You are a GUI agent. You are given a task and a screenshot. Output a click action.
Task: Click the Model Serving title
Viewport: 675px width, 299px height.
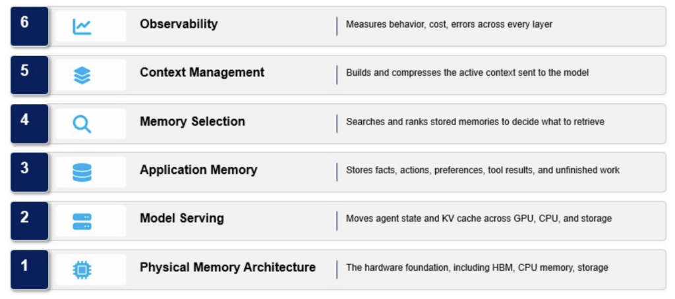182,218
